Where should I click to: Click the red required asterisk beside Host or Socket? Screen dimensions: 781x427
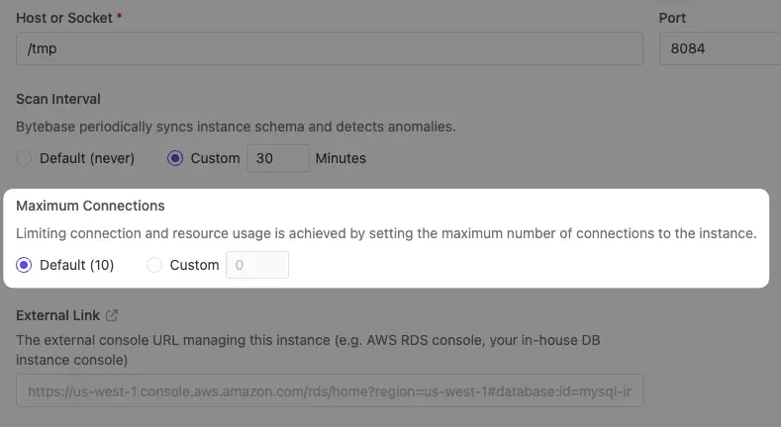(120, 18)
